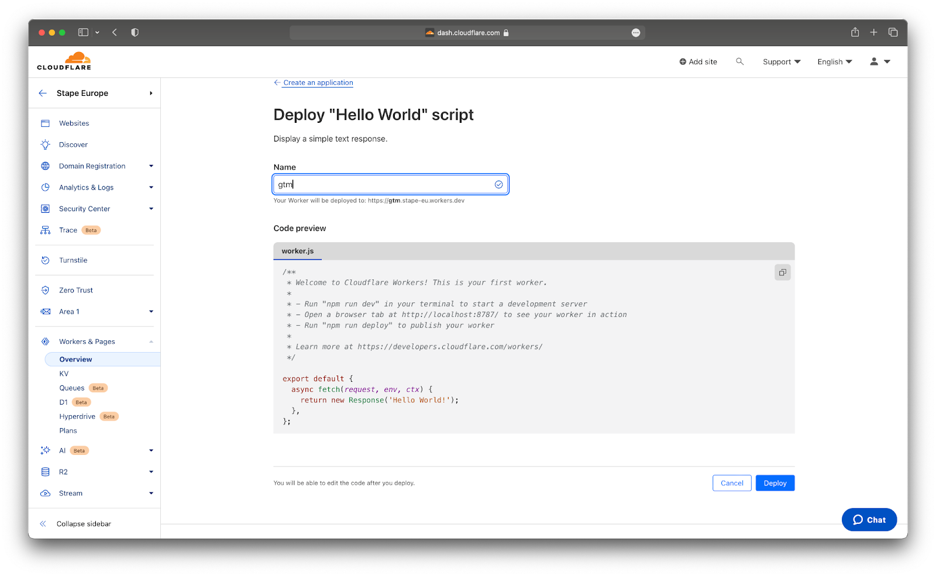Open Hyperdrive in the sidebar
Screen dimensions: 936x576
click(77, 416)
